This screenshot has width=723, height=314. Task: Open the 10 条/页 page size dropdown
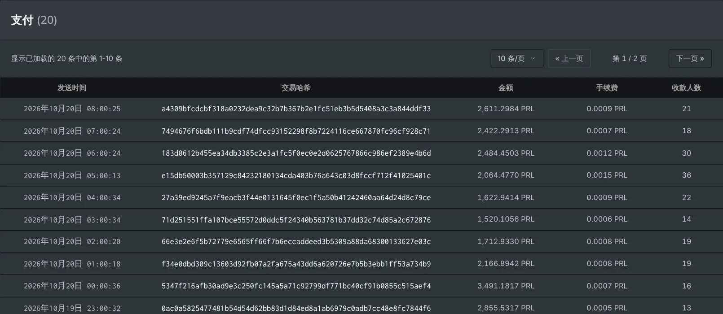[x=517, y=59]
